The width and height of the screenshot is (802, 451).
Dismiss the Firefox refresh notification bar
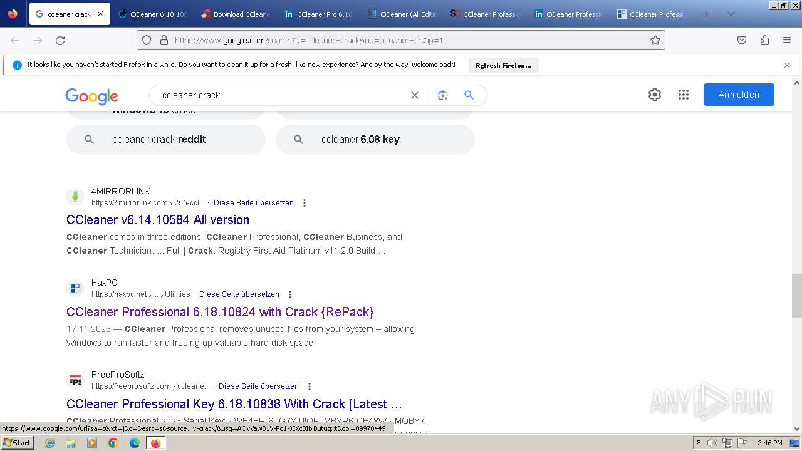[x=787, y=65]
